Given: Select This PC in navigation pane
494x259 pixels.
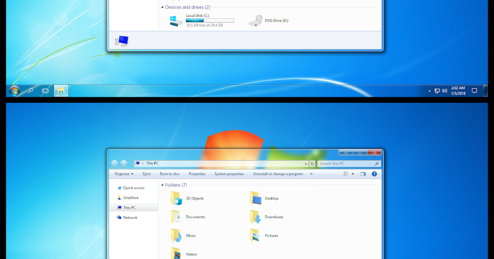Looking at the screenshot, I should (x=133, y=208).
